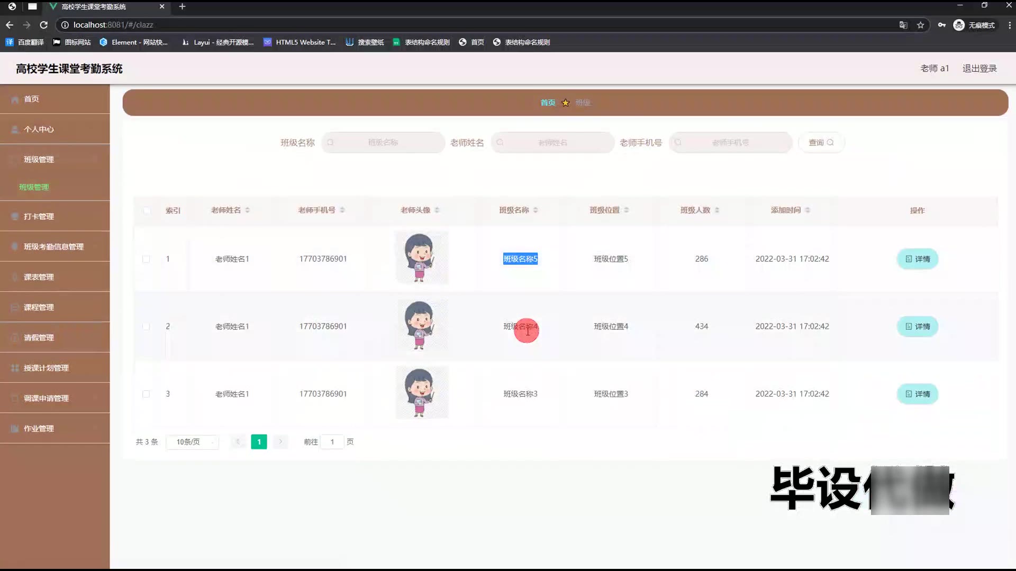
Task: Click 退出登录 to log out
Action: (x=979, y=69)
